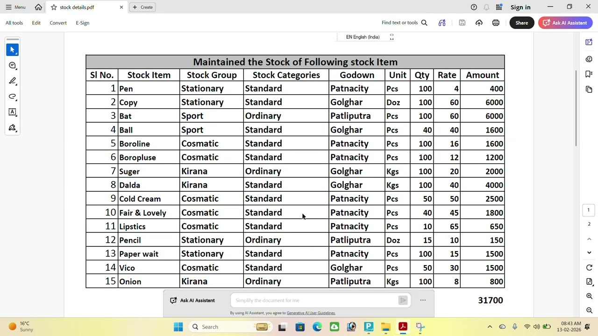Screen dimensions: 598x336
Task: Click the top Ask AI Assistant button
Action: pyautogui.click(x=565, y=22)
